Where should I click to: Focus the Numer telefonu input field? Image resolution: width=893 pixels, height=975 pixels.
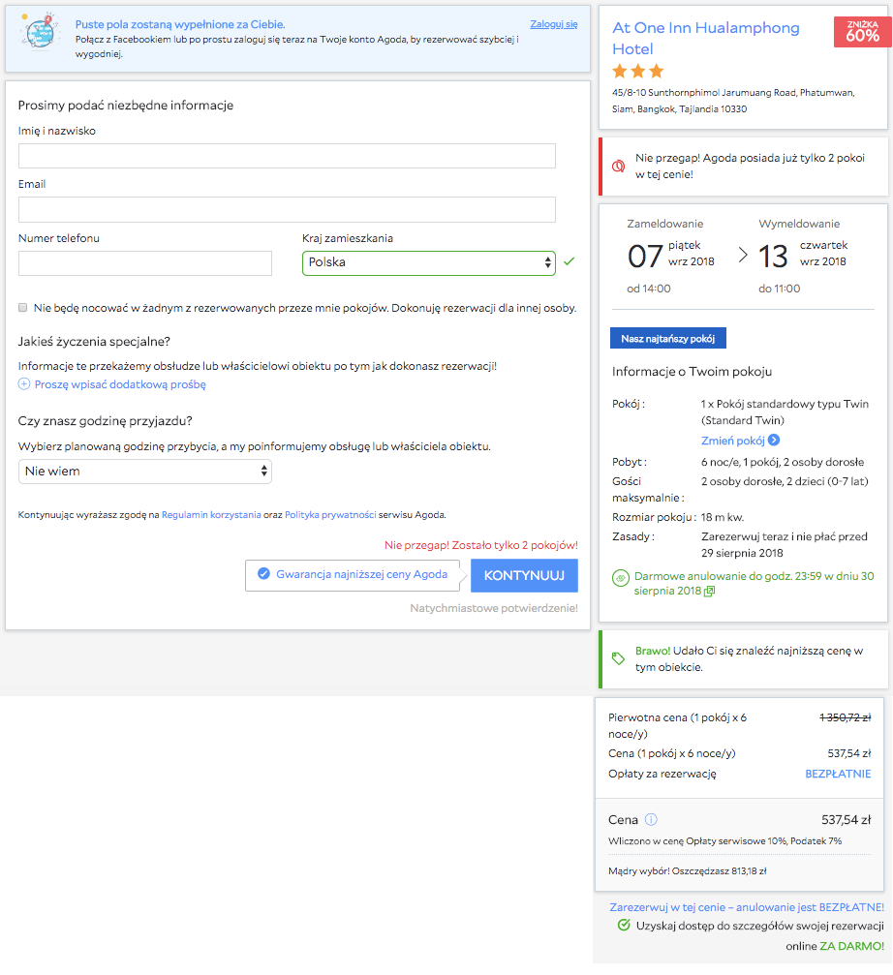[145, 263]
